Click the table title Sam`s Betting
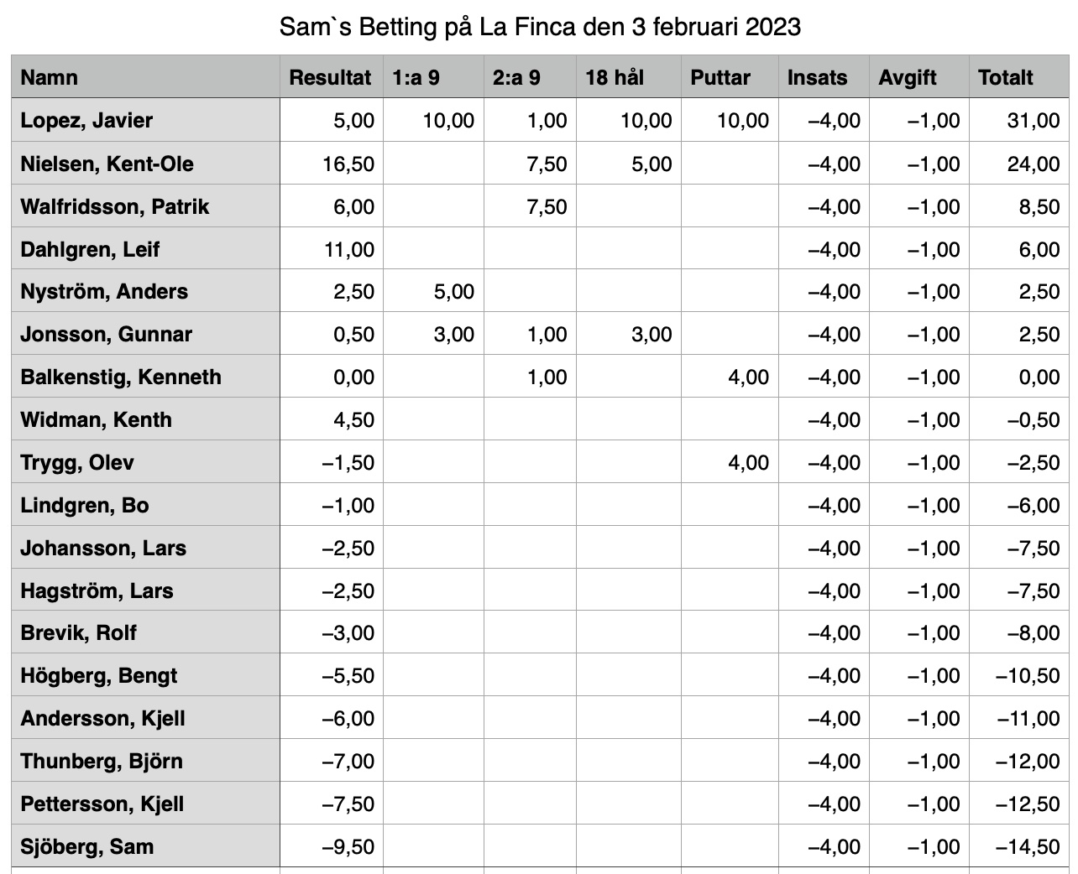 tap(358, 27)
